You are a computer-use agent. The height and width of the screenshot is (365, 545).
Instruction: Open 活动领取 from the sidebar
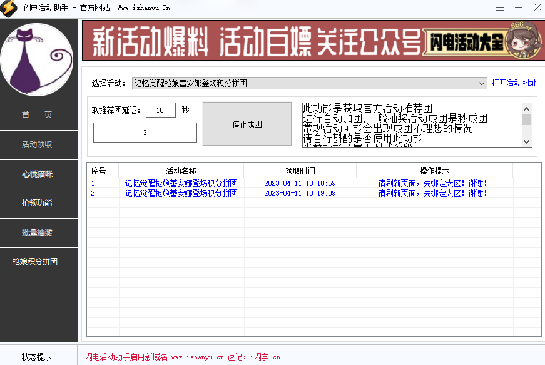click(x=39, y=144)
